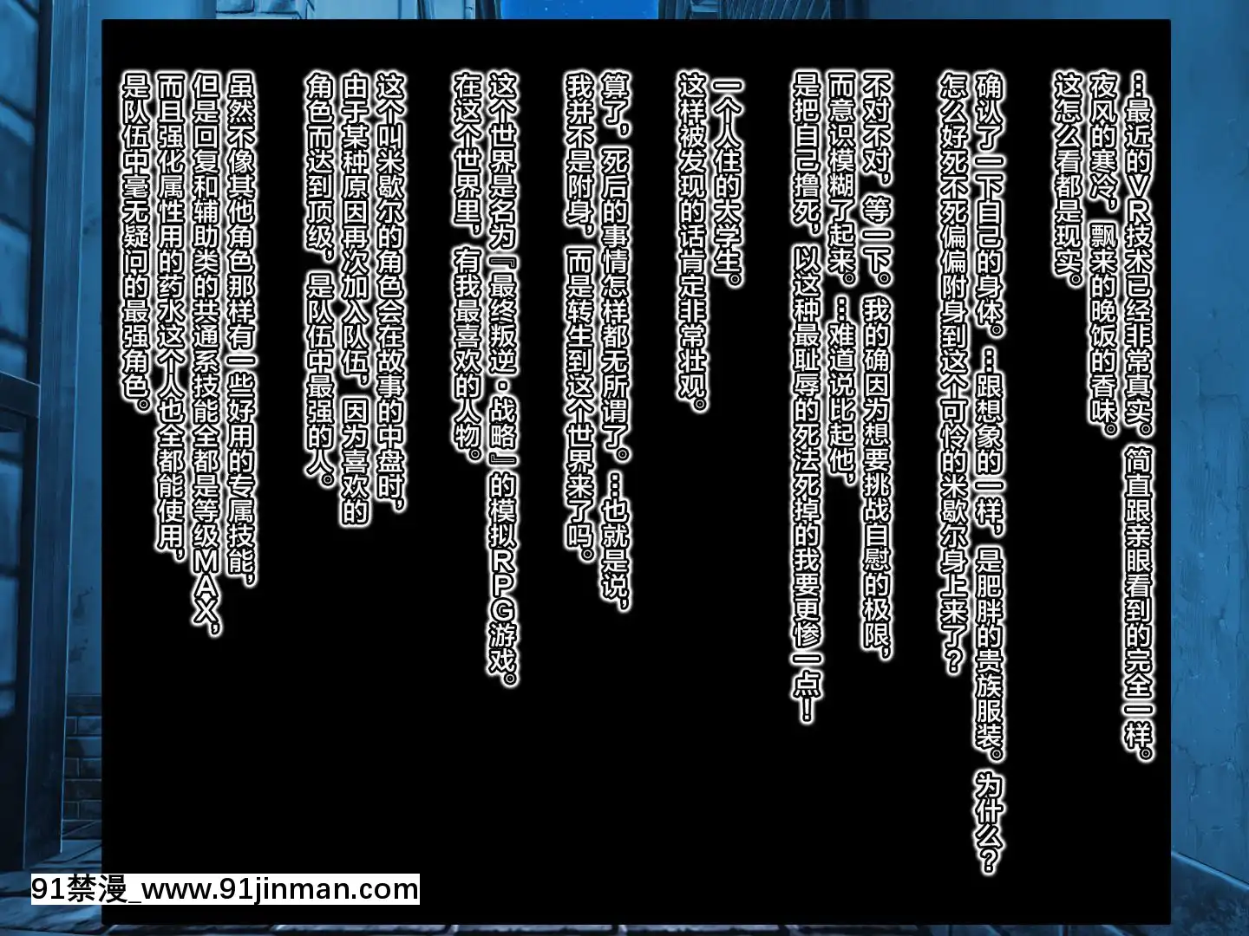Click the line starting '而且强化属性用的药水'
Screen dimensions: 1249x936
click(x=172, y=317)
